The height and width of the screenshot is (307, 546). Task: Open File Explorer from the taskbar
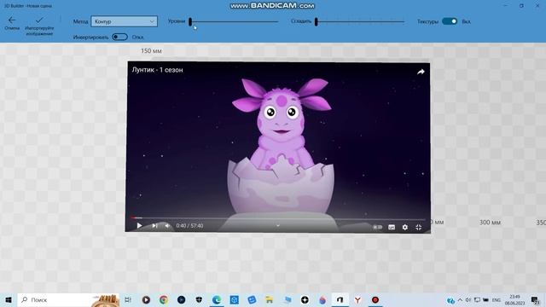coord(270,299)
